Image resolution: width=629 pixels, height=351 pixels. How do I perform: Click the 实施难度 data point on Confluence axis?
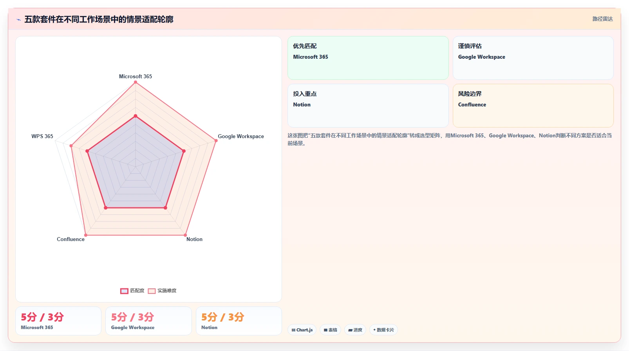point(86,235)
